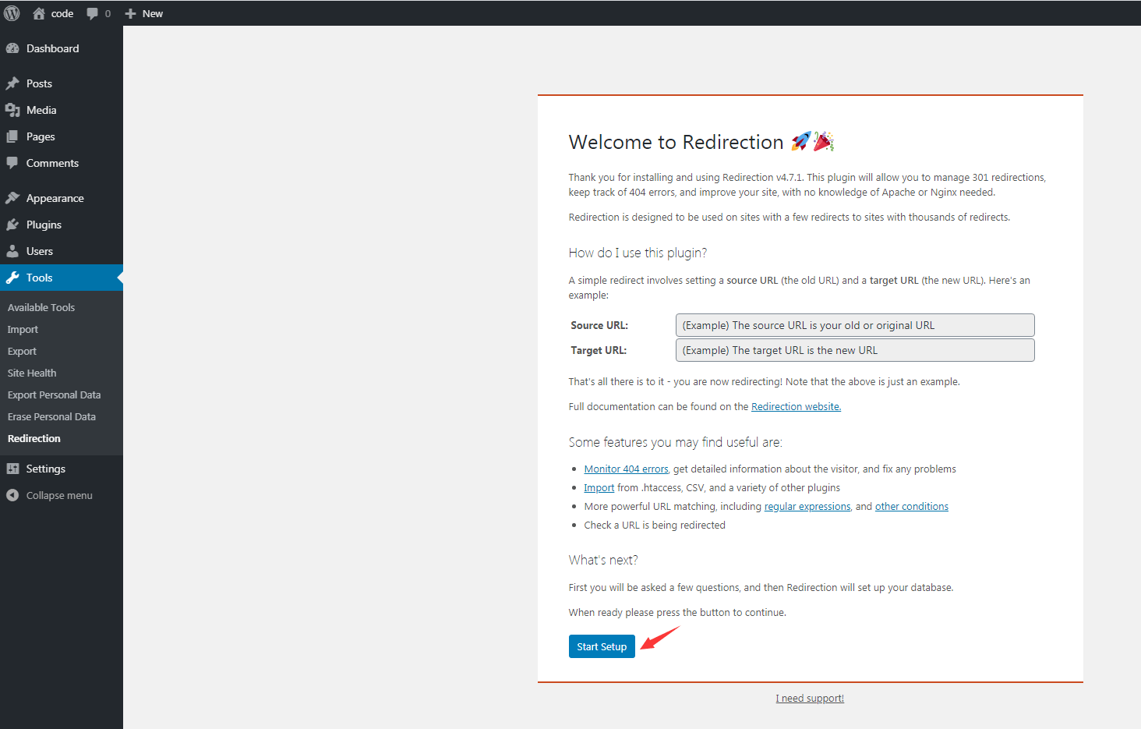Follow the Monitor 404 errors link
Screen dimensions: 1141x729
[x=626, y=468]
